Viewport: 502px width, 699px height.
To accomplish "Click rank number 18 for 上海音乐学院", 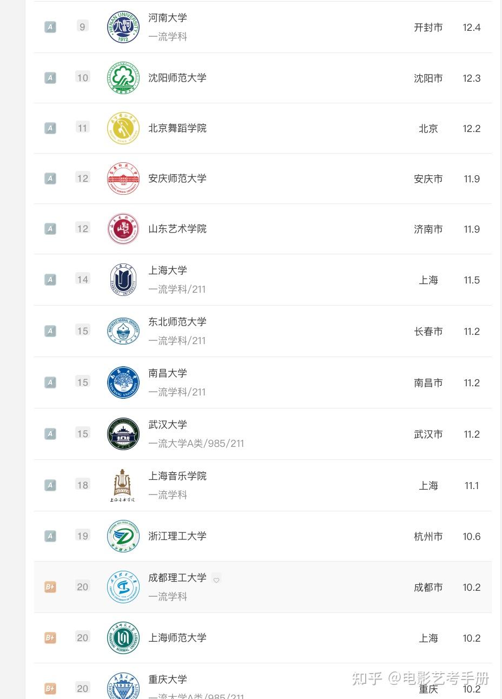I will pyautogui.click(x=82, y=485).
